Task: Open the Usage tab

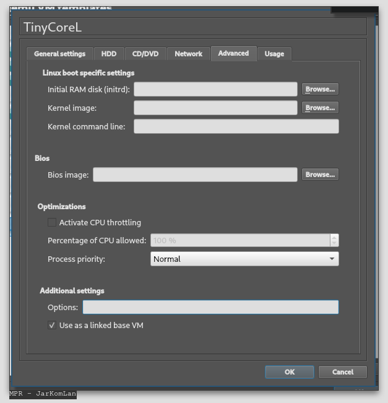Action: [274, 54]
